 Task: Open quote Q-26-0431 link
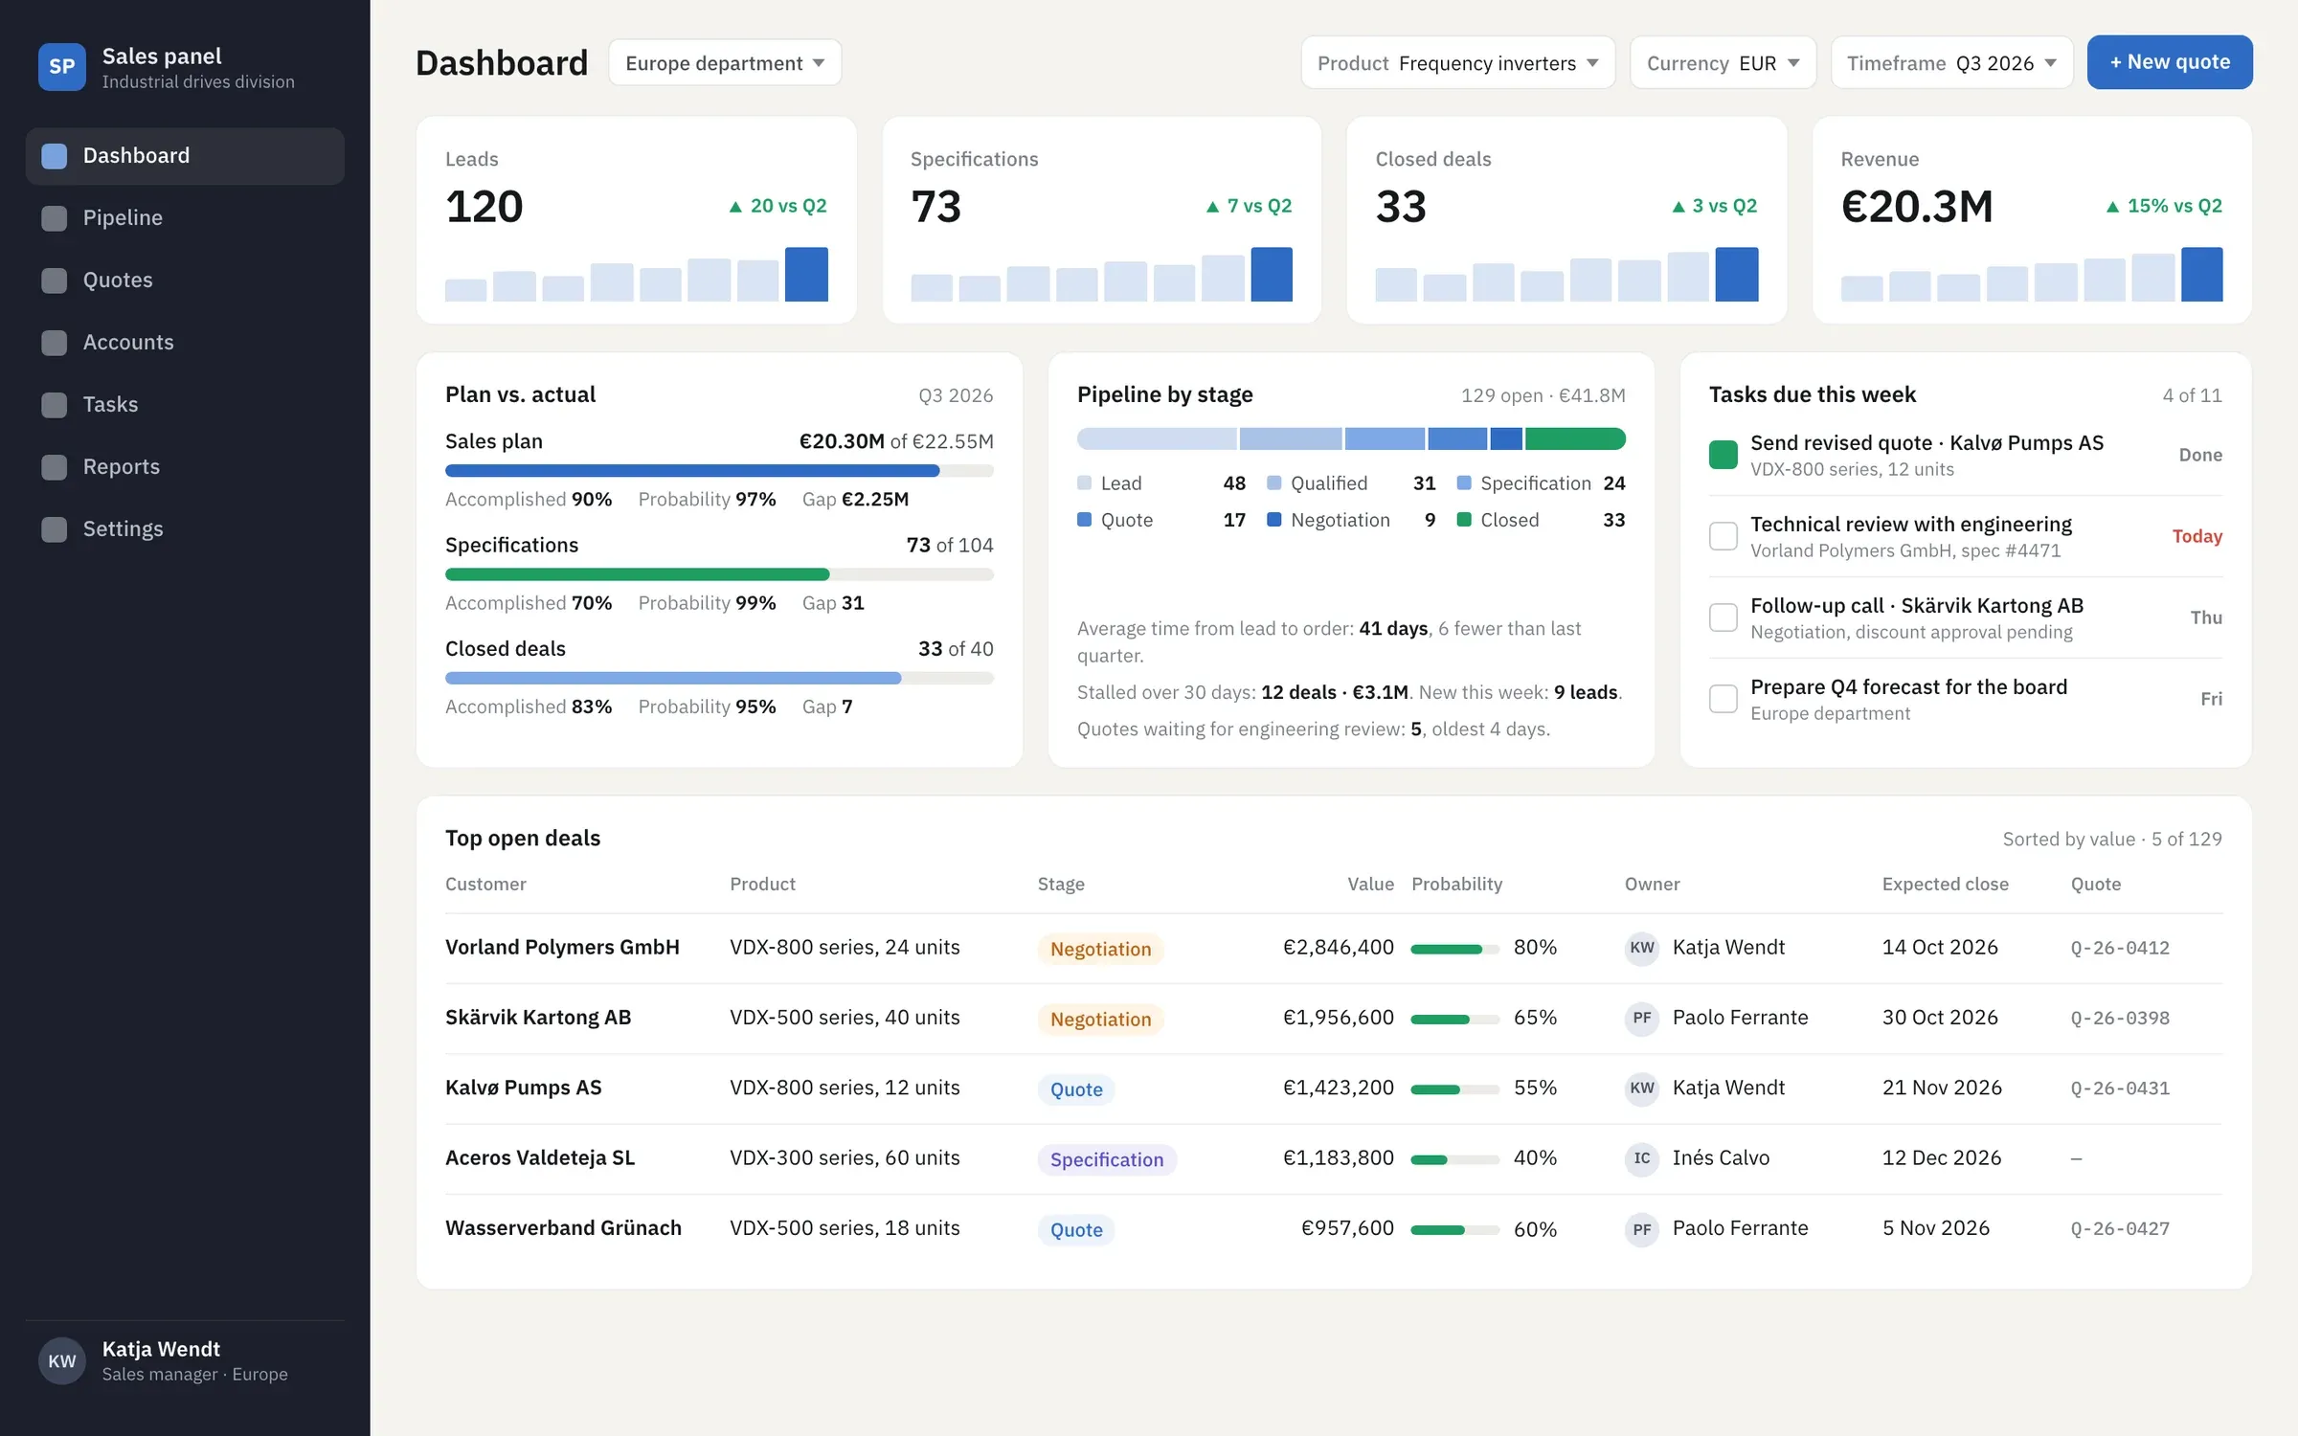(x=2120, y=1088)
